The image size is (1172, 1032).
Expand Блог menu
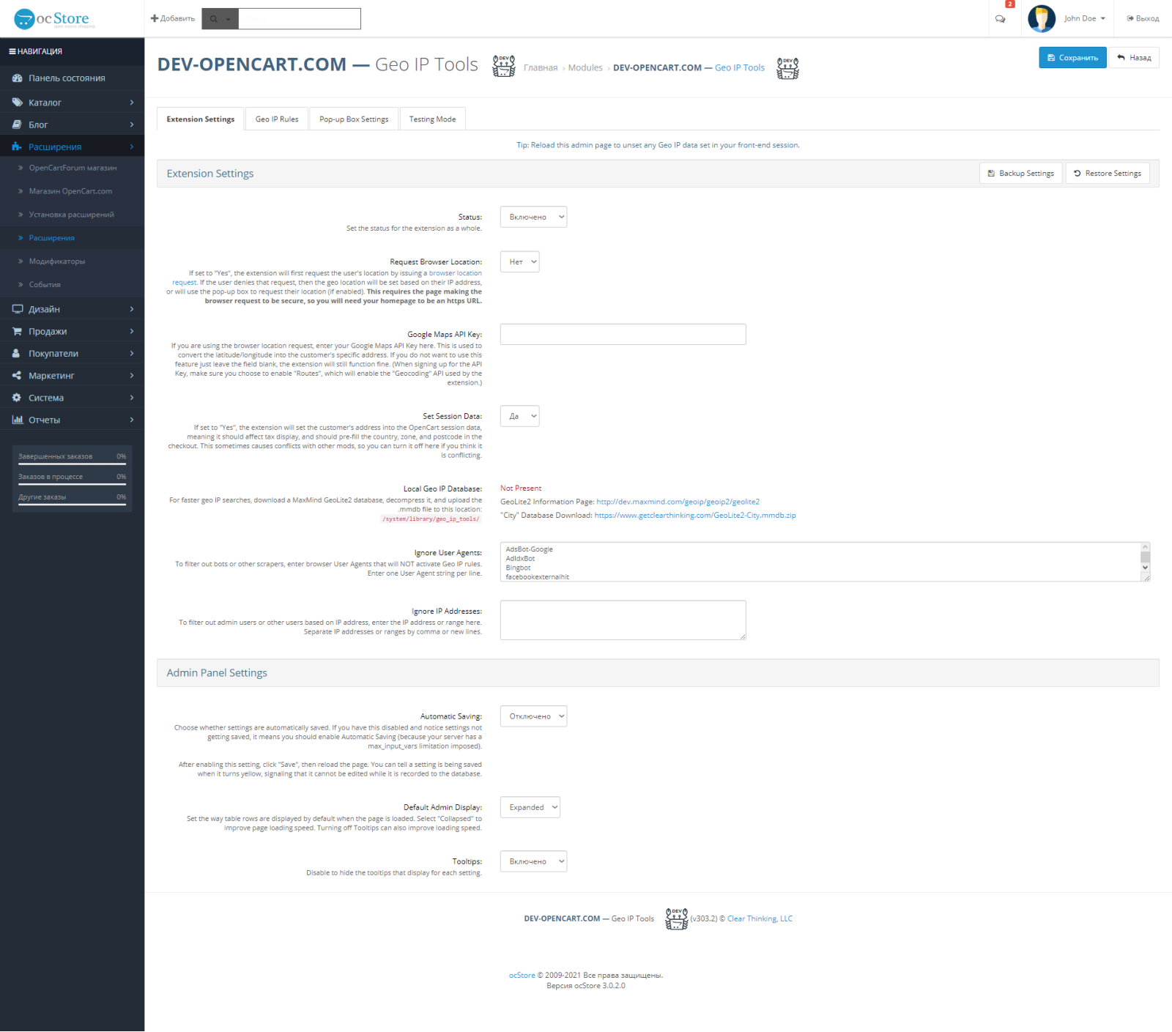(72, 125)
